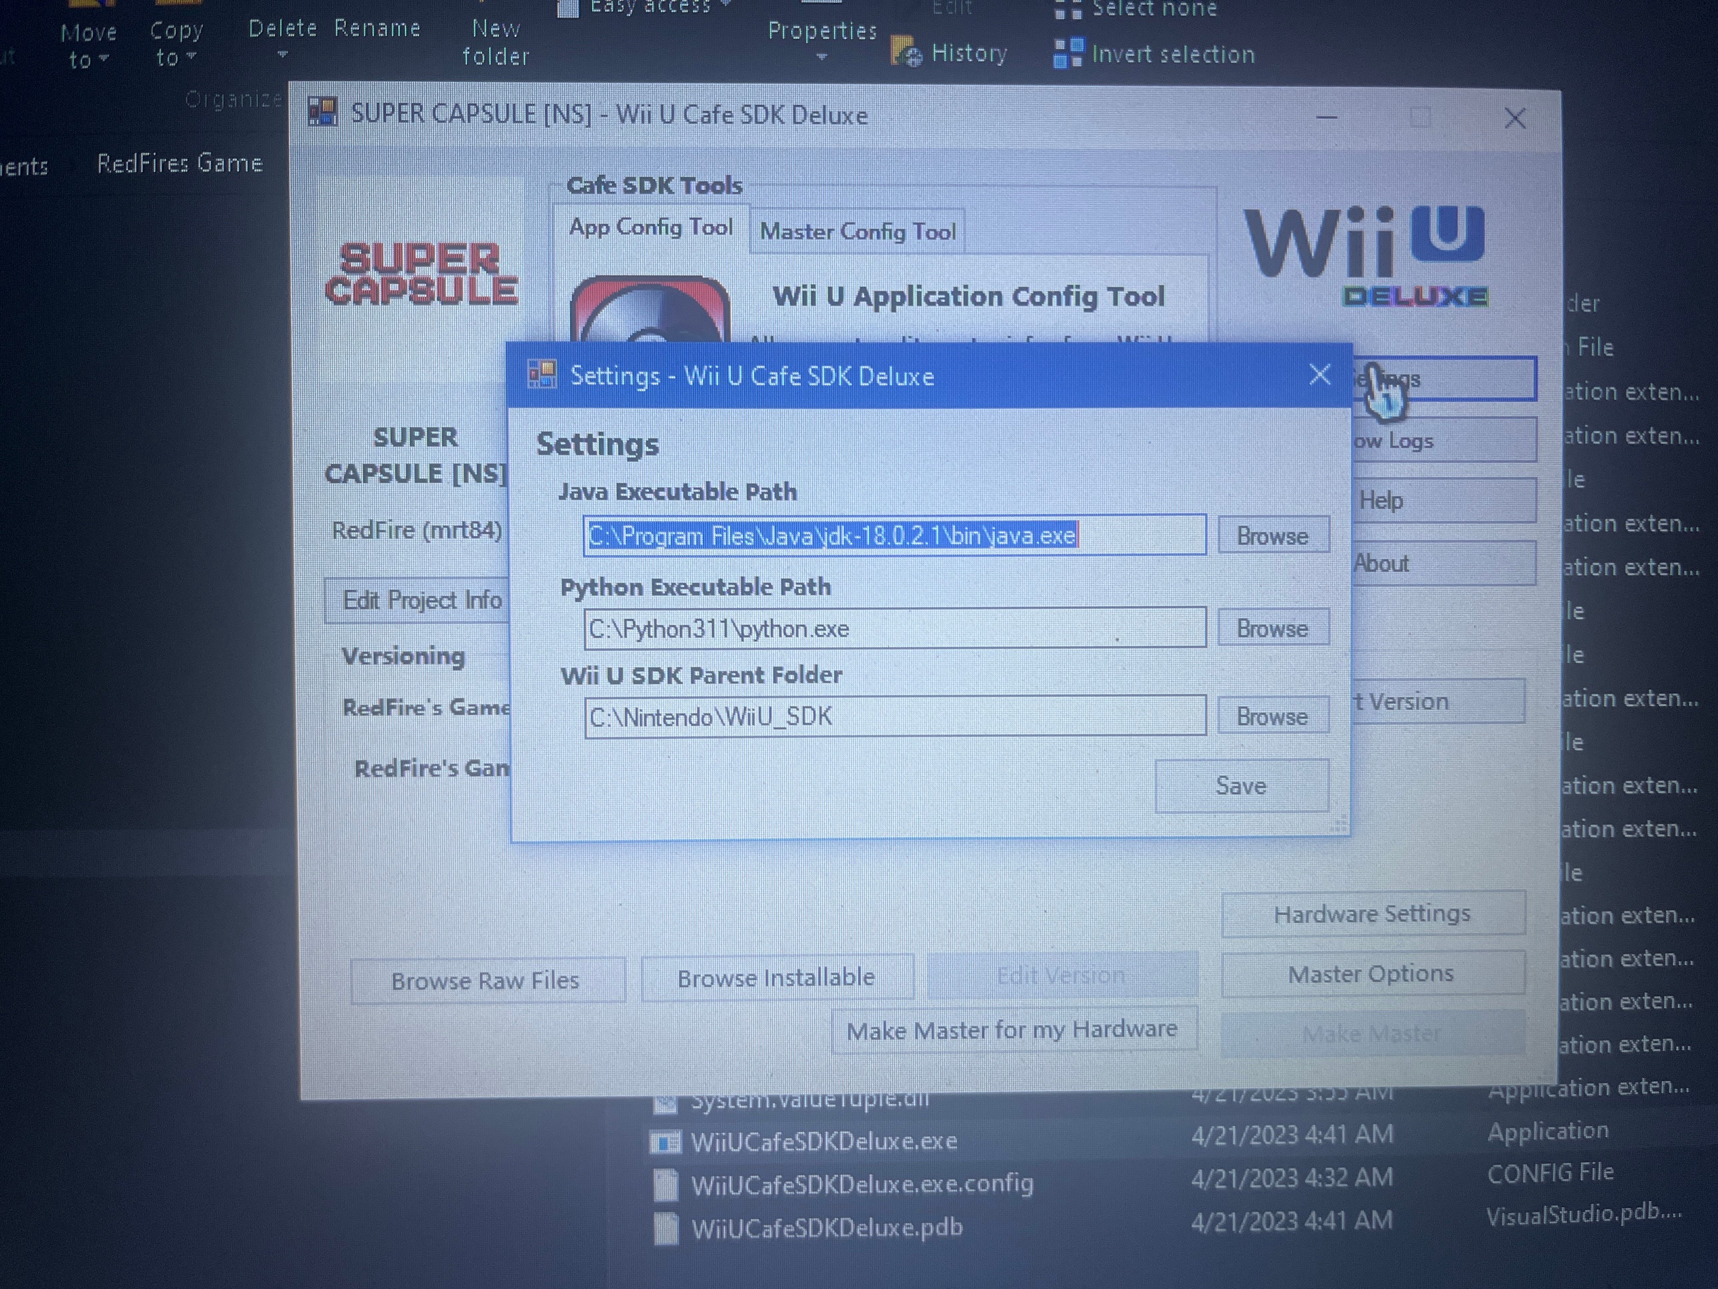
Task: Browse for the Wii U SDK parent folder
Action: point(1273,716)
